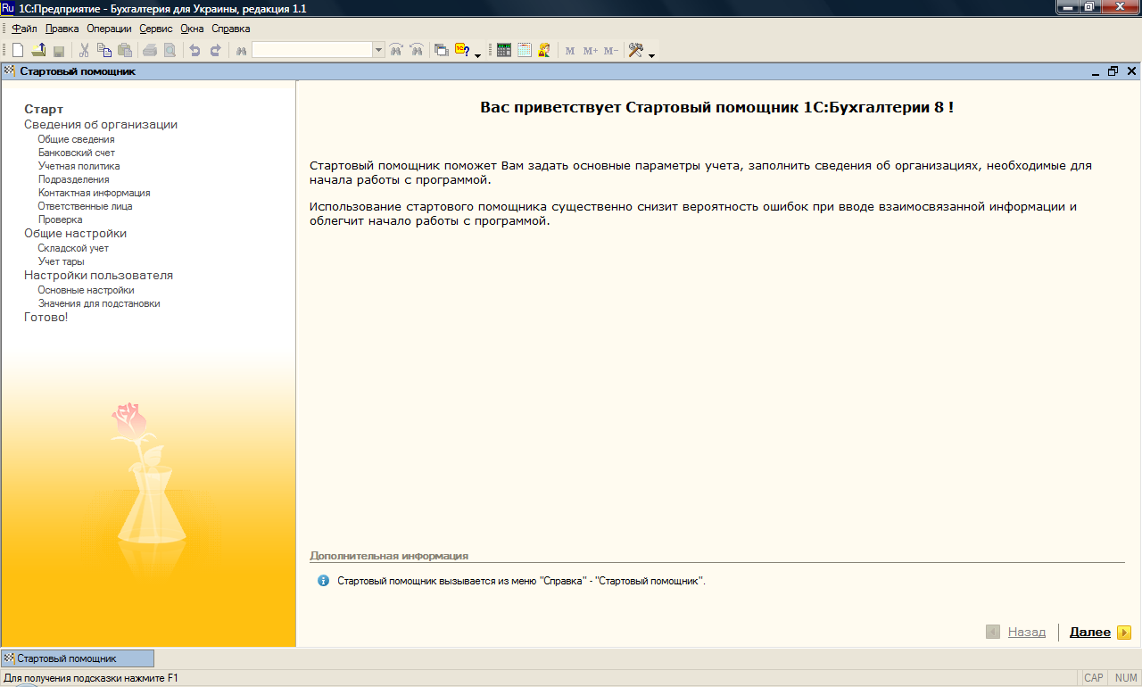This screenshot has width=1142, height=687.
Task: Click the Paste clipboard icon
Action: point(125,50)
